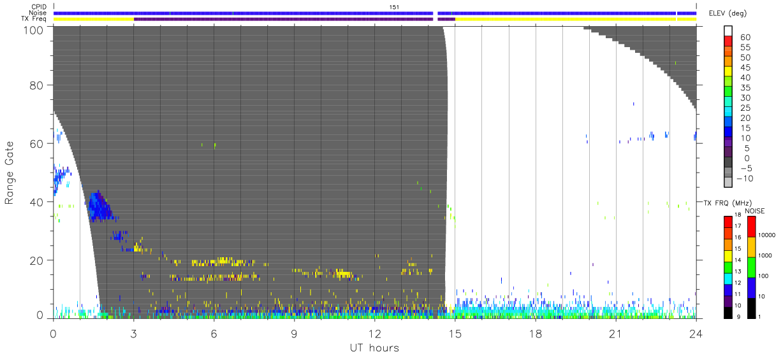Click the 3 tick on UT hours axis

[x=133, y=333]
